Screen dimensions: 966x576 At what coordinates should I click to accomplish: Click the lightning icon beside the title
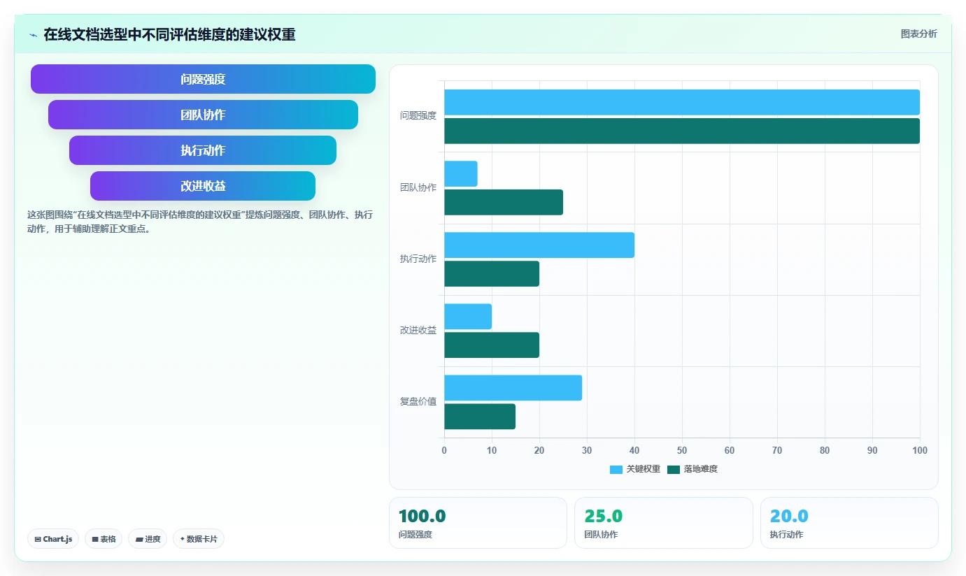tap(33, 35)
